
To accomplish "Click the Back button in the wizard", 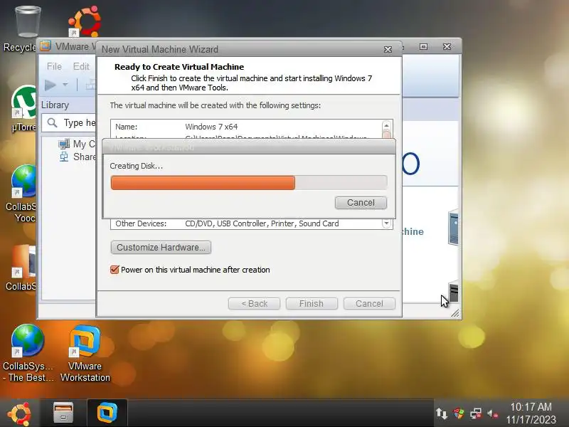I will pyautogui.click(x=254, y=304).
